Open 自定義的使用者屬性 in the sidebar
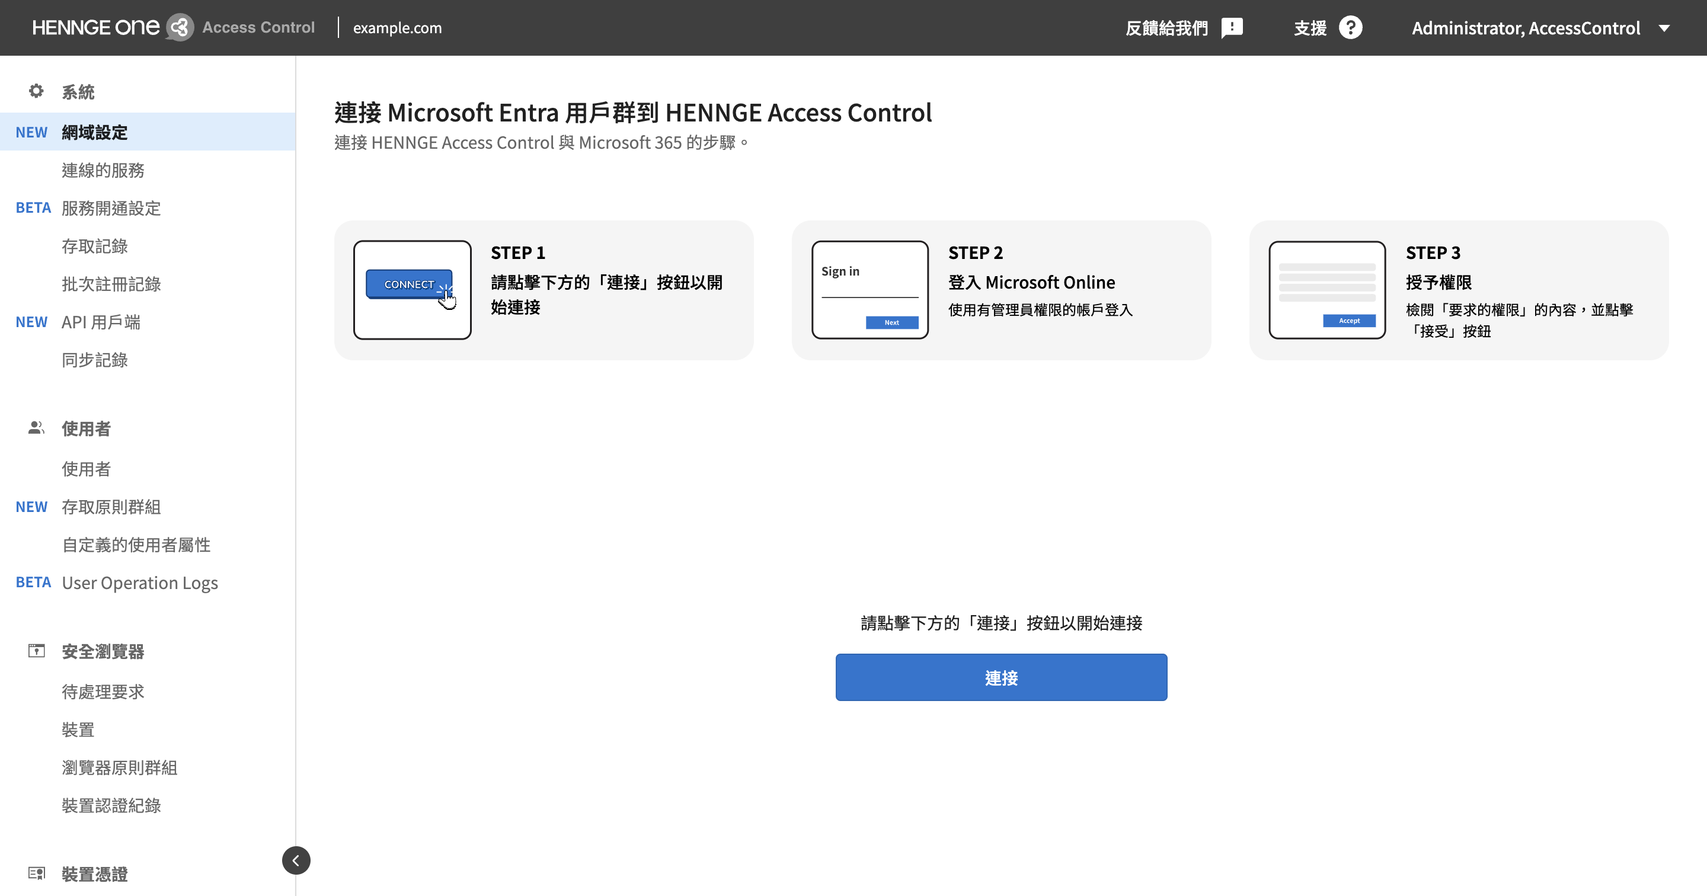Screen dimensions: 1707x896 [136, 545]
